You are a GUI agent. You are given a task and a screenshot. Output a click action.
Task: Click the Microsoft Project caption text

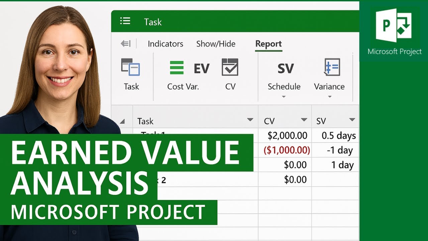pyautogui.click(x=395, y=52)
